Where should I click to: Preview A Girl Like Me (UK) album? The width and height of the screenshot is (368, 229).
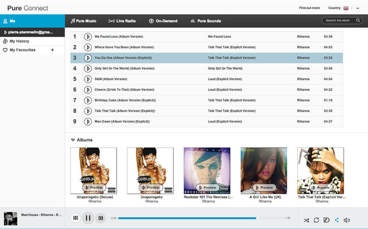(264, 188)
